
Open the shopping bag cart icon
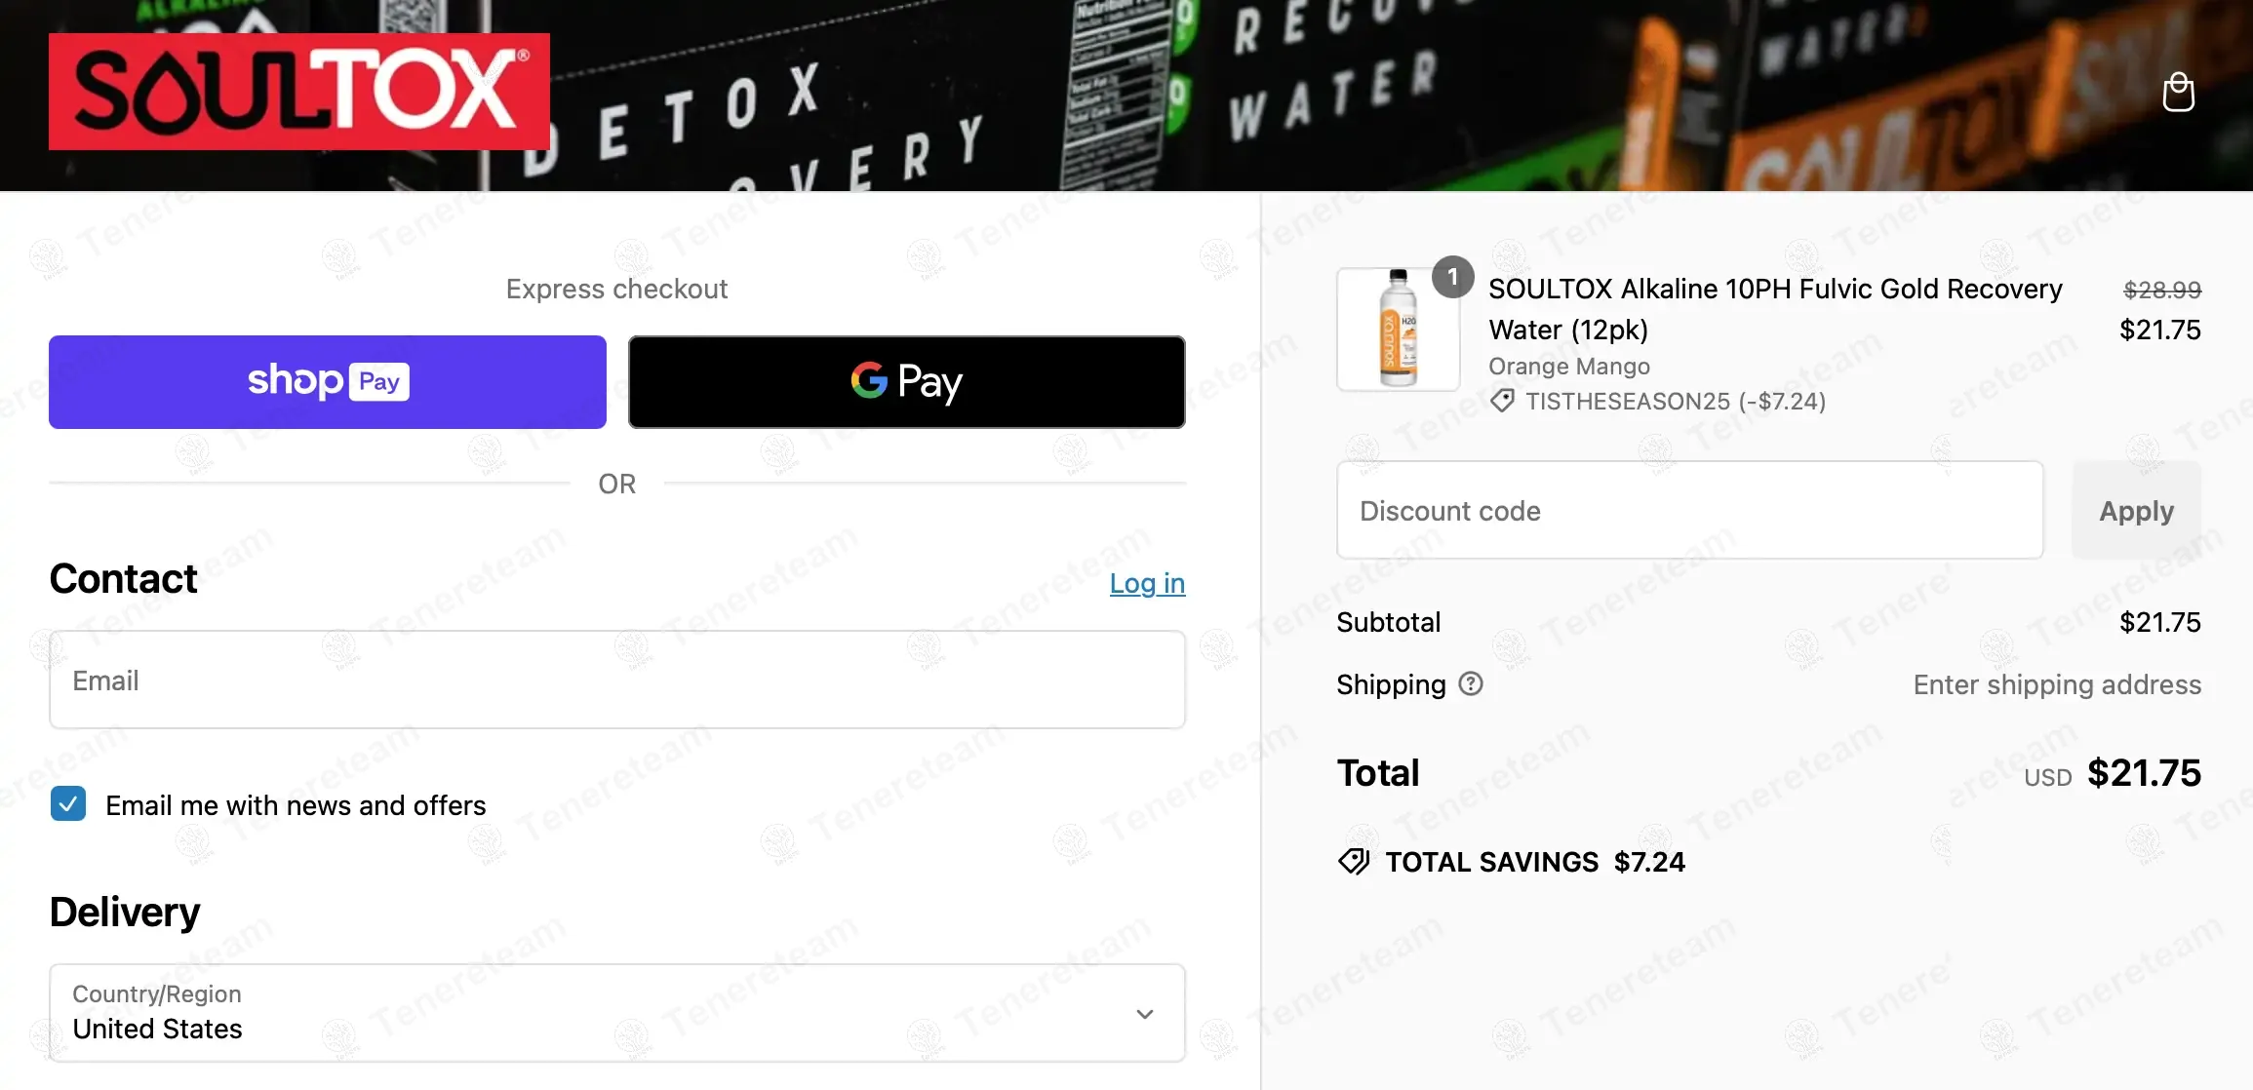2178,93
